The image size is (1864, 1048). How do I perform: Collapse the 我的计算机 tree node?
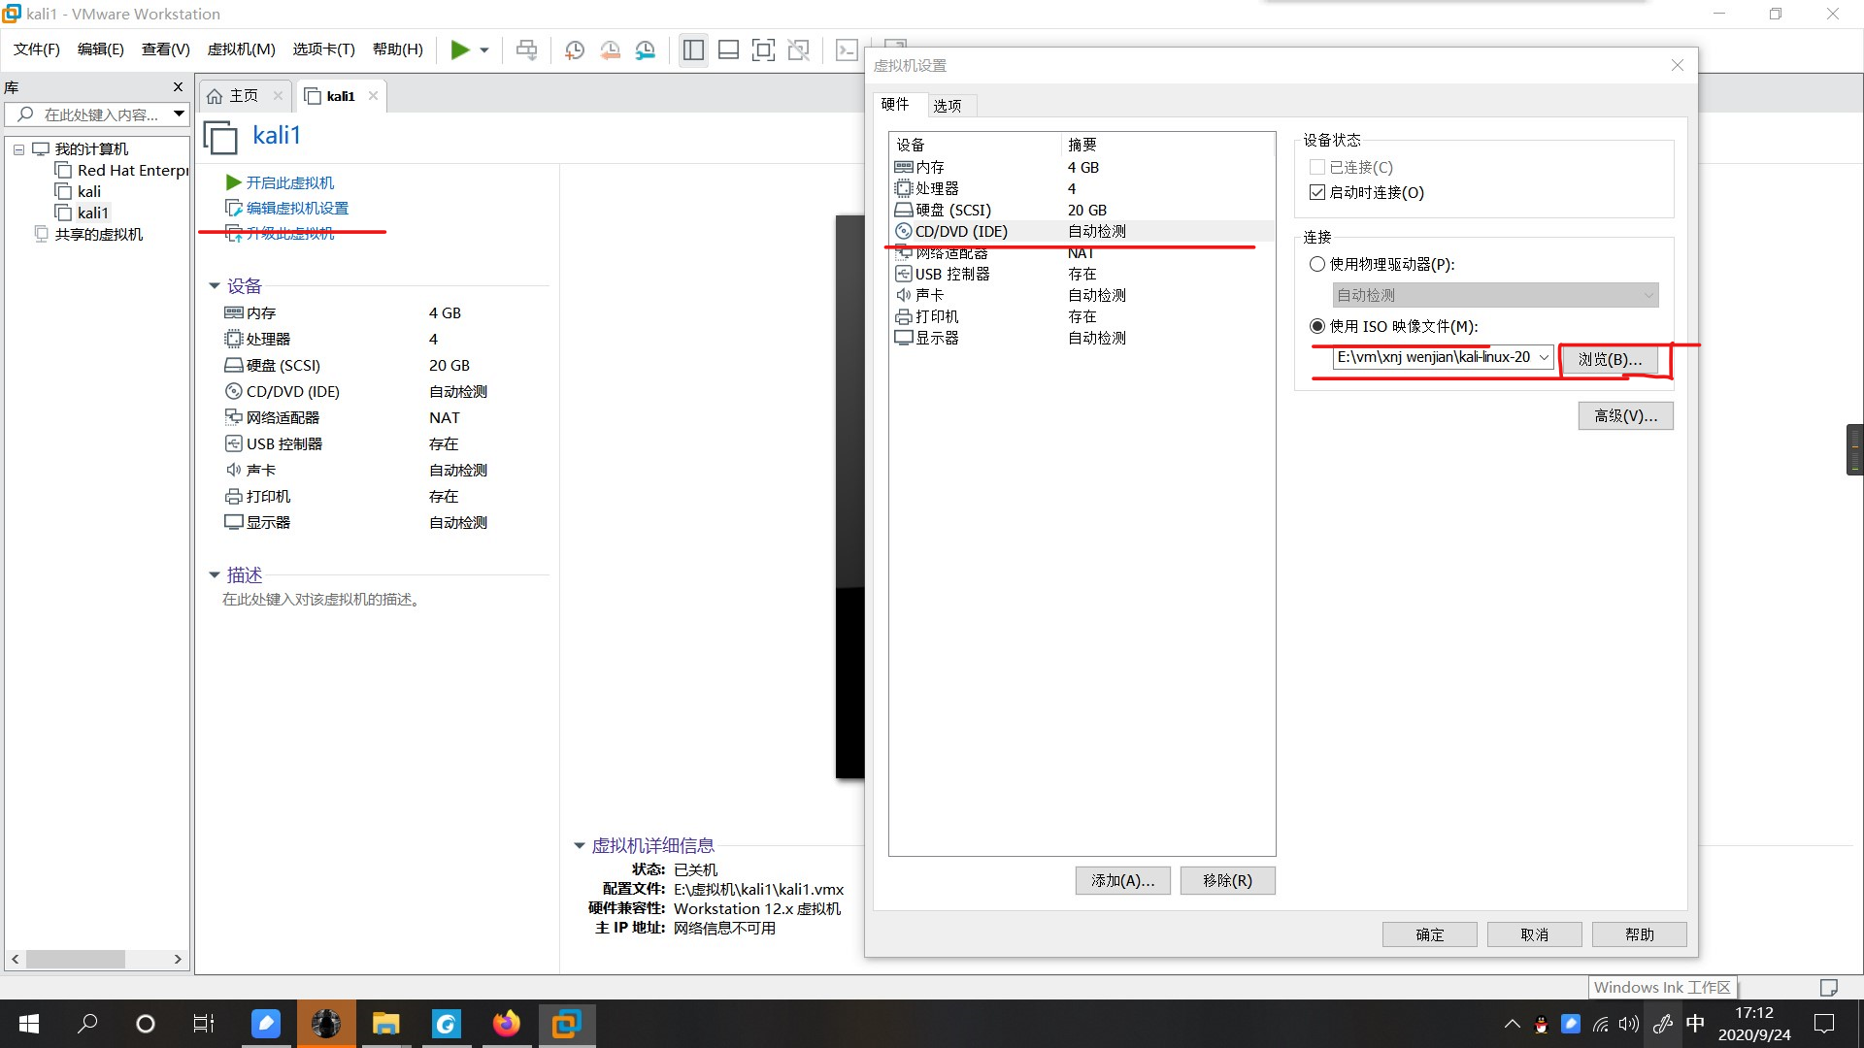(18, 149)
